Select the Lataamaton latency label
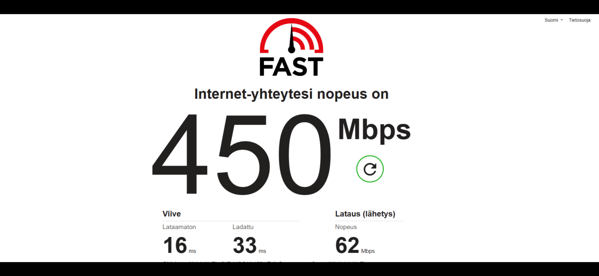This screenshot has width=599, height=276. (179, 227)
